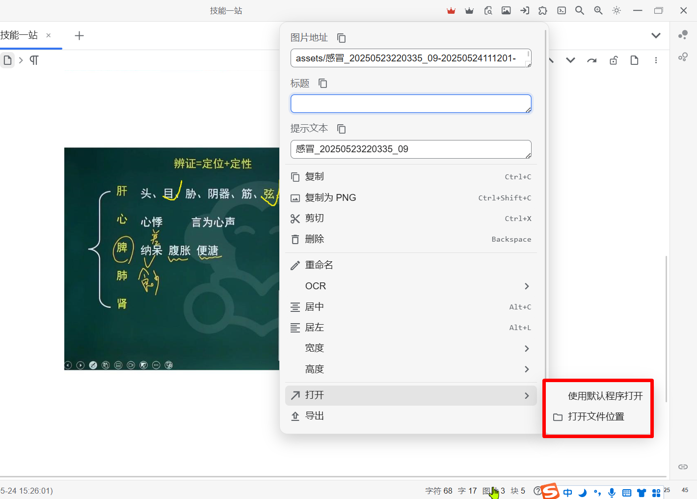Click the link icon in the right dock
This screenshot has width=697, height=499.
pyautogui.click(x=683, y=467)
